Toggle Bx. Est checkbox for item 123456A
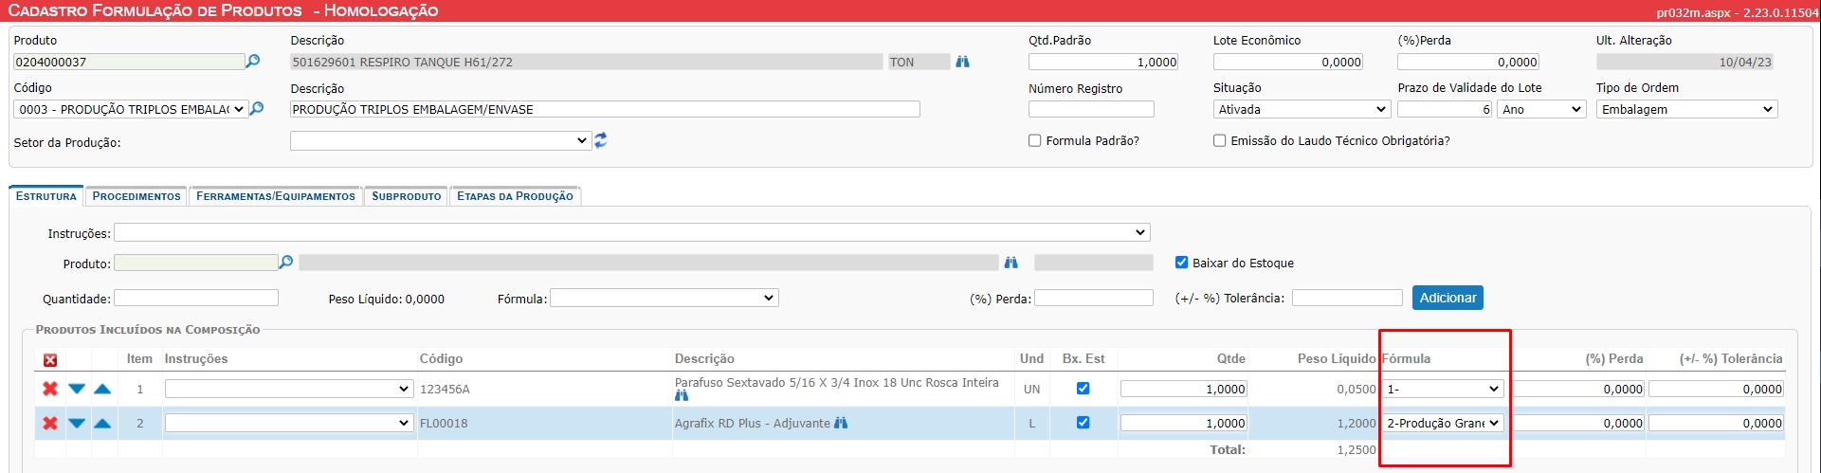 (x=1083, y=389)
